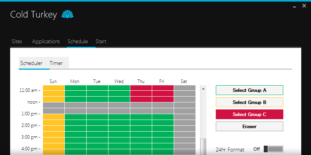Image resolution: width=311 pixels, height=155 pixels.
Task: Click the Cold Turkey turkey logo icon
Action: 68,14
